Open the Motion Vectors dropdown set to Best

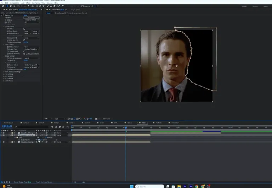[32, 47]
